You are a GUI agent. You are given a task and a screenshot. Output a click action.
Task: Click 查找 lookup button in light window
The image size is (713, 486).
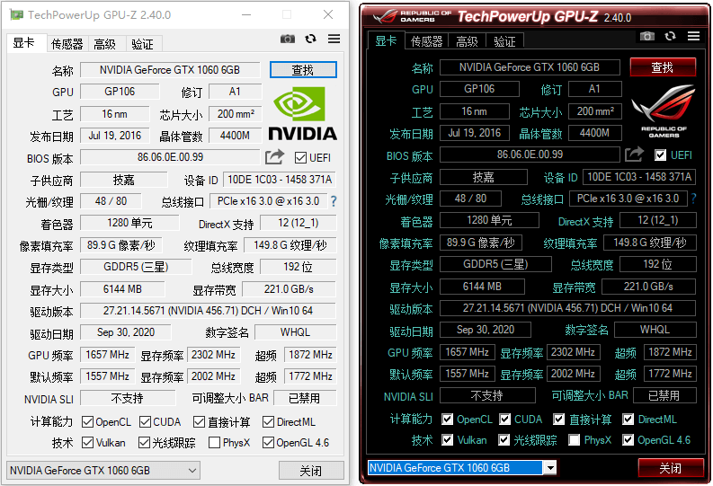click(x=303, y=70)
